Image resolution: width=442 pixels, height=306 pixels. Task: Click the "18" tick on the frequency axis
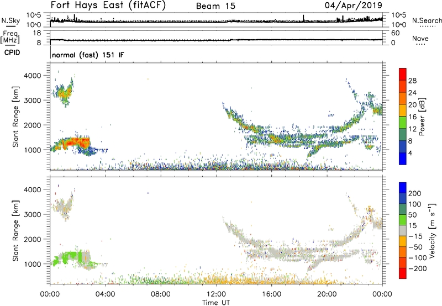tap(37, 33)
